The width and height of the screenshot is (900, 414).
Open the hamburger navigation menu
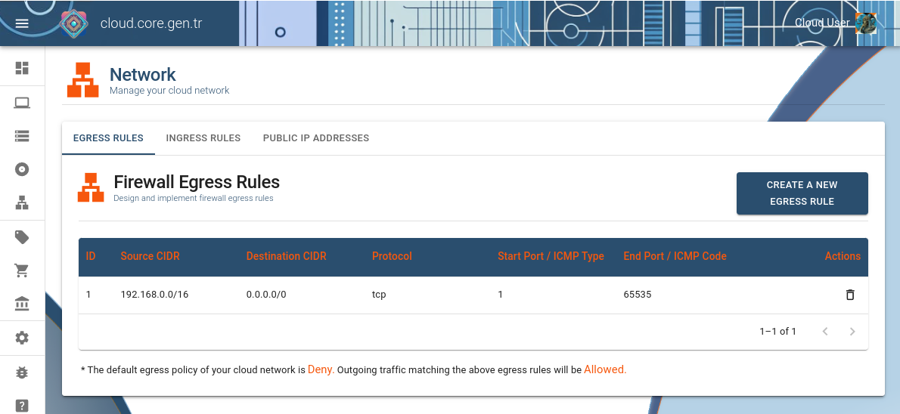coord(22,23)
